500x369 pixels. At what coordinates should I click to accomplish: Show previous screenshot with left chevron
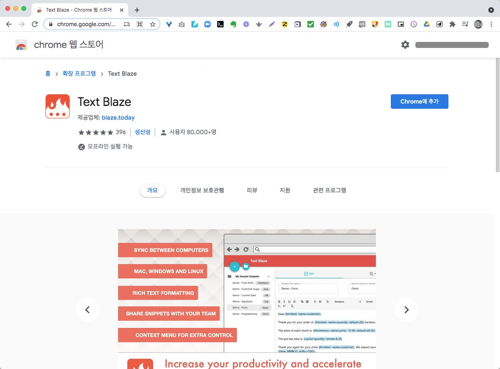pyautogui.click(x=87, y=310)
